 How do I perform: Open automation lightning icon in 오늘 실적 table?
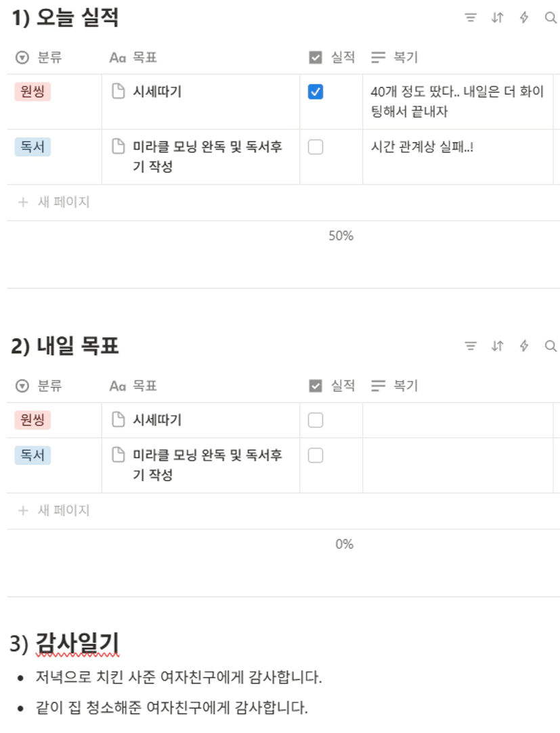(x=524, y=18)
